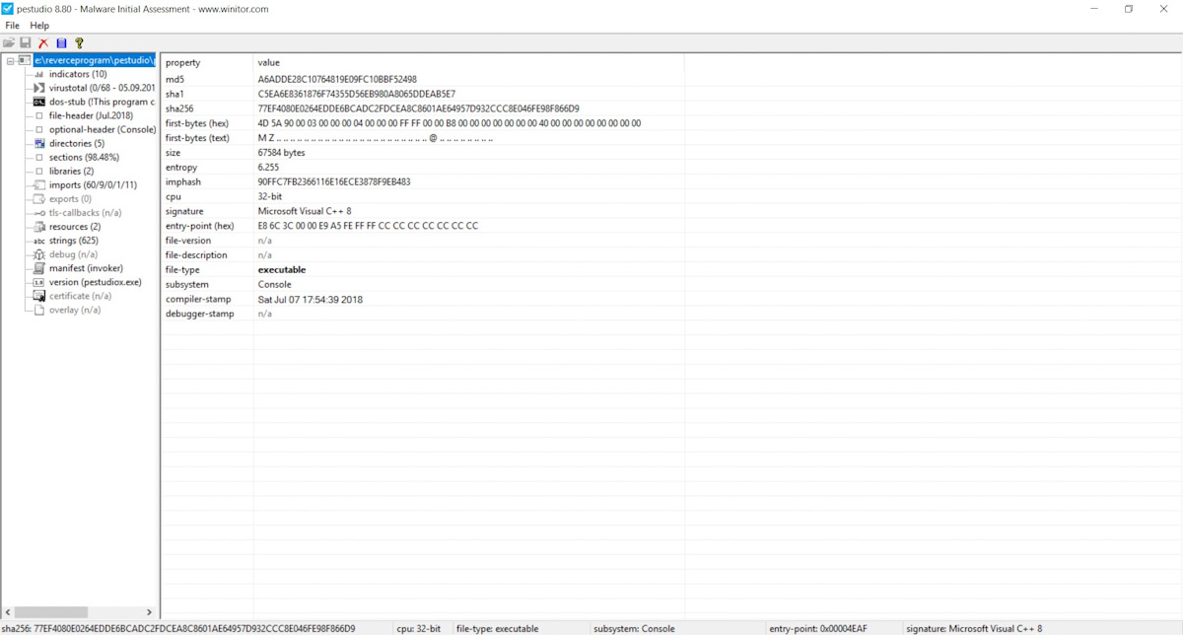
Task: Click the save report toolbar icon
Action: coord(26,43)
